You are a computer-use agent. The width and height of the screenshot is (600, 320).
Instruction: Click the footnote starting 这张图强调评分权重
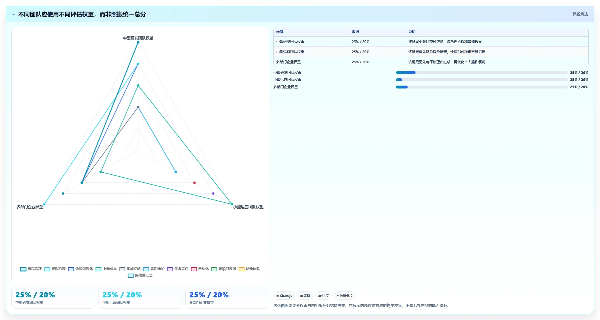(362, 305)
